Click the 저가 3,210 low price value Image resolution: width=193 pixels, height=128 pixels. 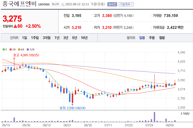click(107, 27)
